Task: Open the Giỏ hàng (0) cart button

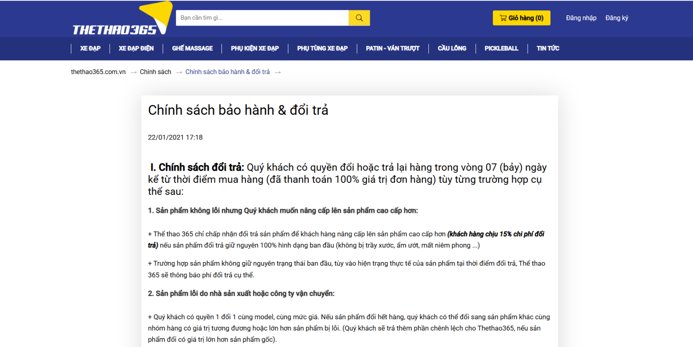Action: [x=521, y=18]
